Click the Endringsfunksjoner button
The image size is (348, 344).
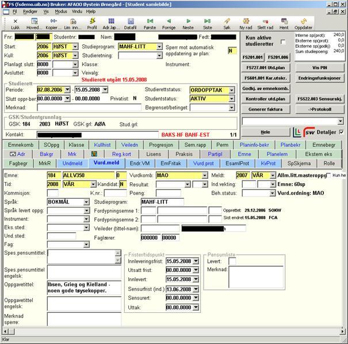point(320,78)
